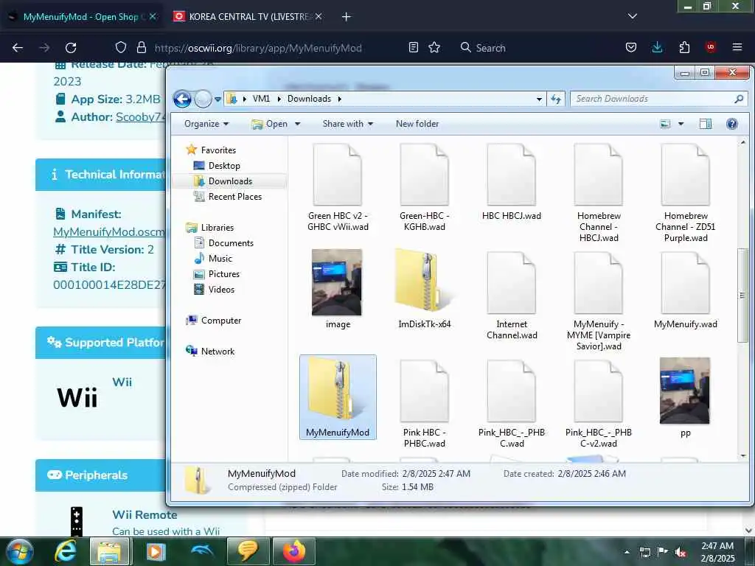
Task: Select Pink HBC - PHBC.wad file
Action: click(424, 403)
